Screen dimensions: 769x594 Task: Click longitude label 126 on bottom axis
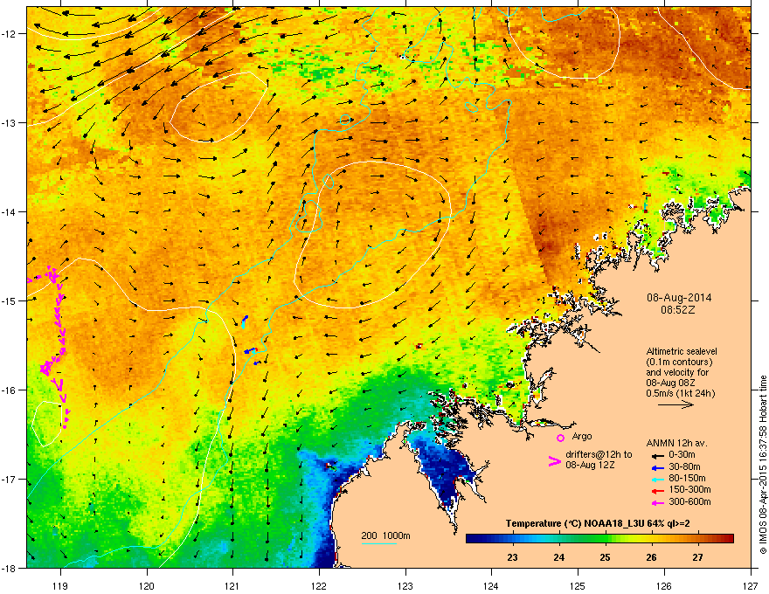click(x=664, y=585)
